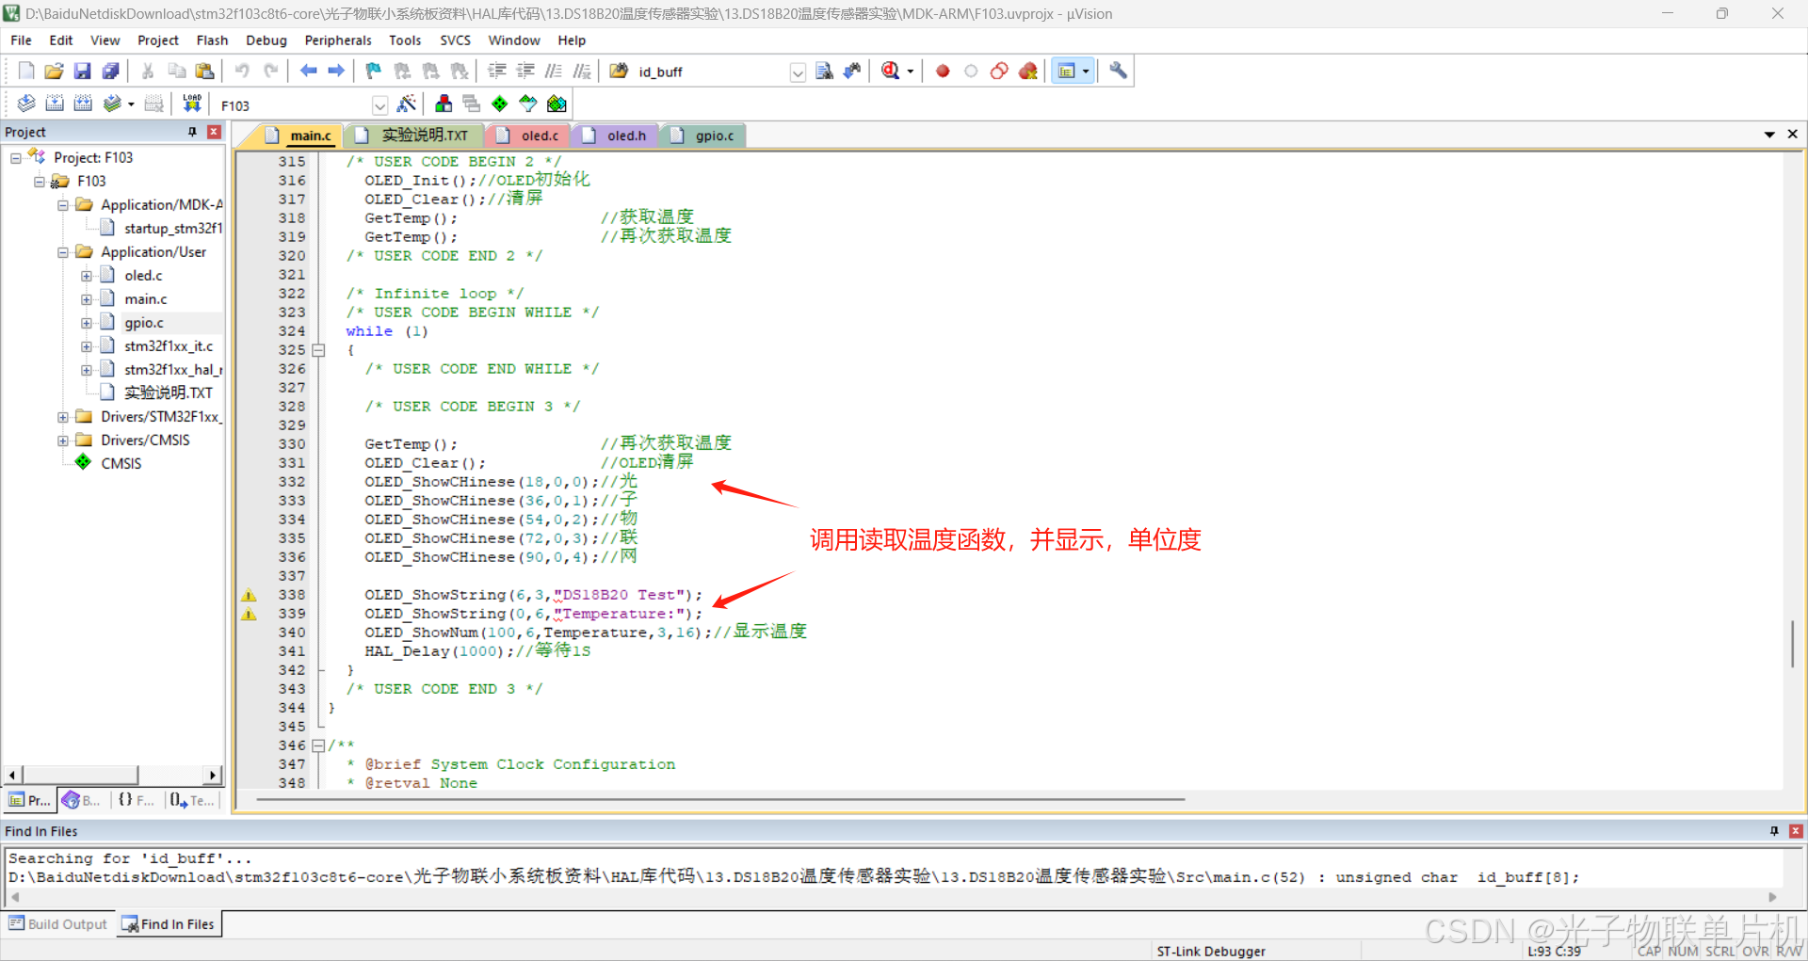The width and height of the screenshot is (1808, 961).
Task: Show the Build Output tab
Action: [59, 924]
